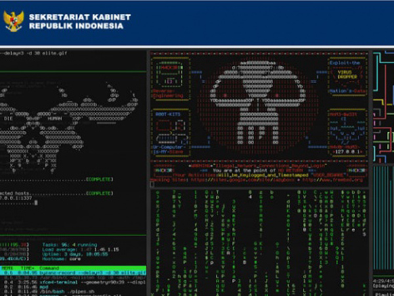The image size is (394, 296).
Task: Click the 'Nation's-Data' text
Action: point(347,91)
